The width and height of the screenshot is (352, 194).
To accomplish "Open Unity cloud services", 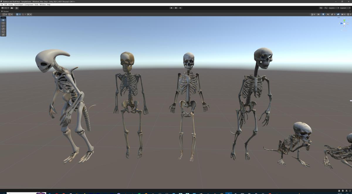I will click(x=12, y=8).
